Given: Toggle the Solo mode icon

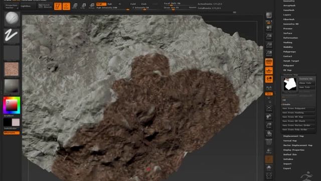Looking at the screenshot, I should [269, 168].
